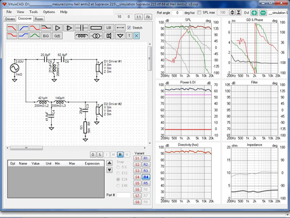Select the inductor coil component tool
This screenshot has width=290, height=218.
(82, 35)
